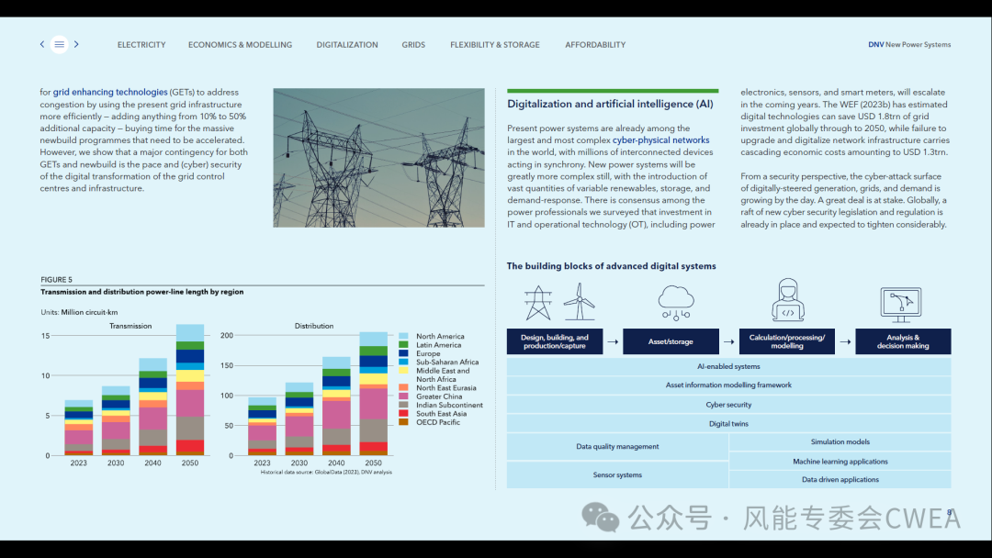
Task: Click OECD Pacific legend swatch
Action: (403, 422)
